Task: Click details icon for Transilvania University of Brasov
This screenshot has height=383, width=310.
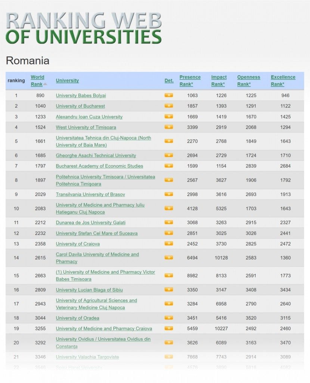Action: tap(169, 194)
